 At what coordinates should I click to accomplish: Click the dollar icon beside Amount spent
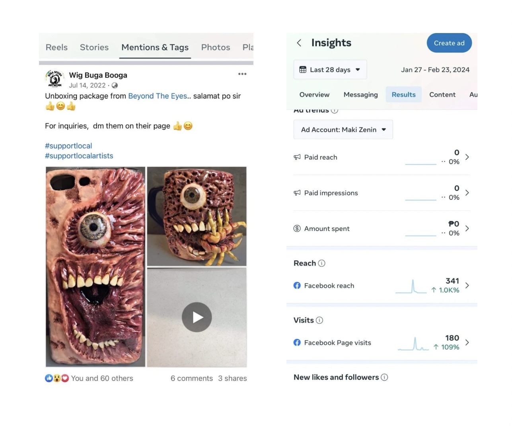point(297,228)
